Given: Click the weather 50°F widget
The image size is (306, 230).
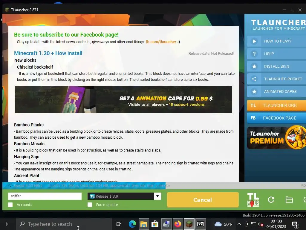Looking at the screenshot, I should pyautogui.click(x=224, y=224).
